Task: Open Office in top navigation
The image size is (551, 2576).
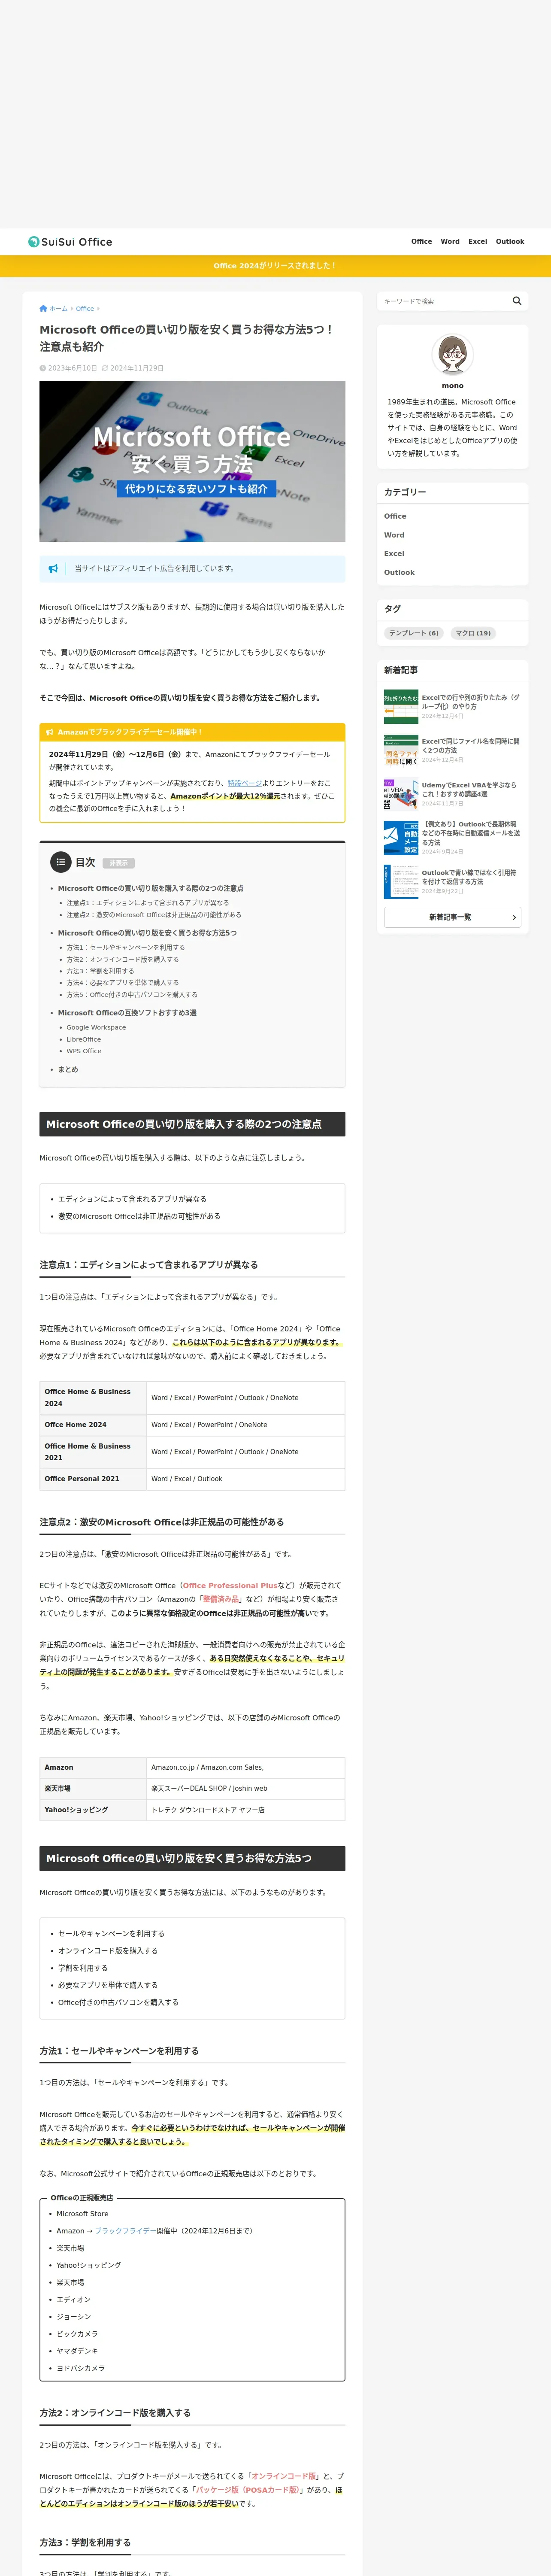Action: tap(422, 242)
